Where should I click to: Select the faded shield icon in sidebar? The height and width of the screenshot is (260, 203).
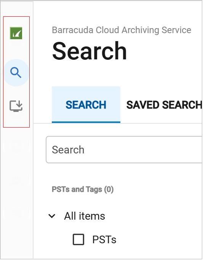[16, 147]
